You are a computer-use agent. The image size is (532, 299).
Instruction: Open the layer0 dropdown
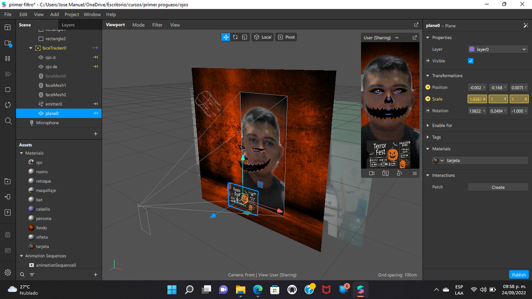tap(498, 49)
